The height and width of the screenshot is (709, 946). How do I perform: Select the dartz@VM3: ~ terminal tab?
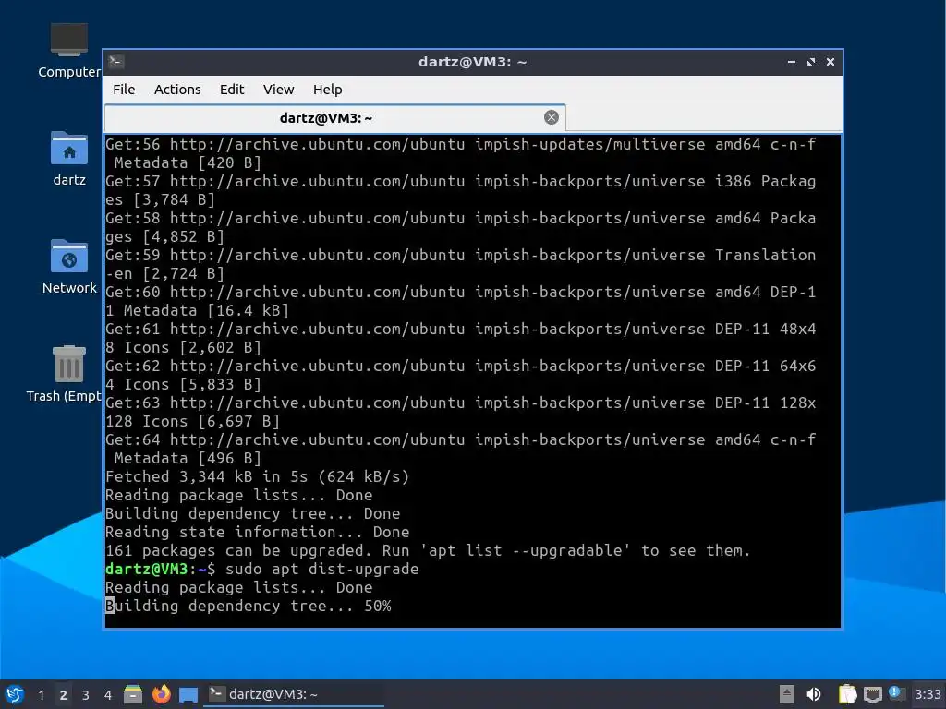click(x=334, y=117)
